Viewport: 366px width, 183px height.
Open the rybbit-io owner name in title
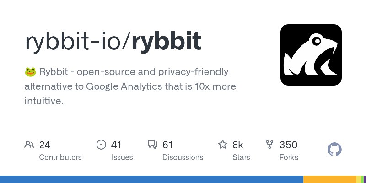pos(75,41)
